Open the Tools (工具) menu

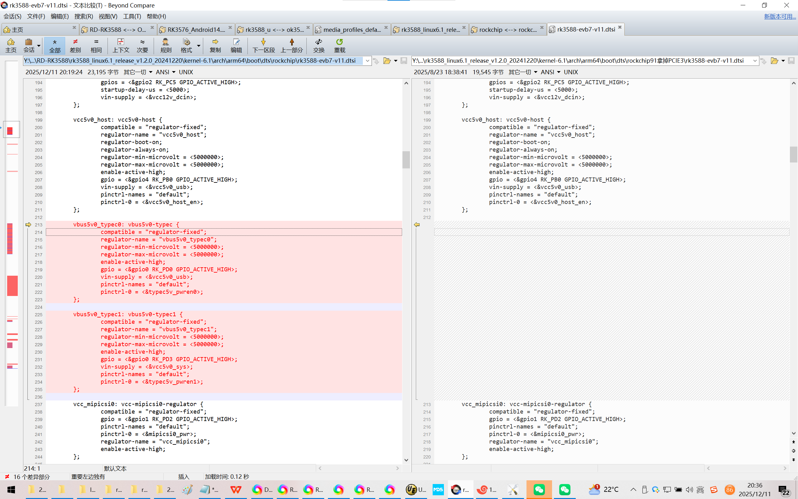point(132,16)
